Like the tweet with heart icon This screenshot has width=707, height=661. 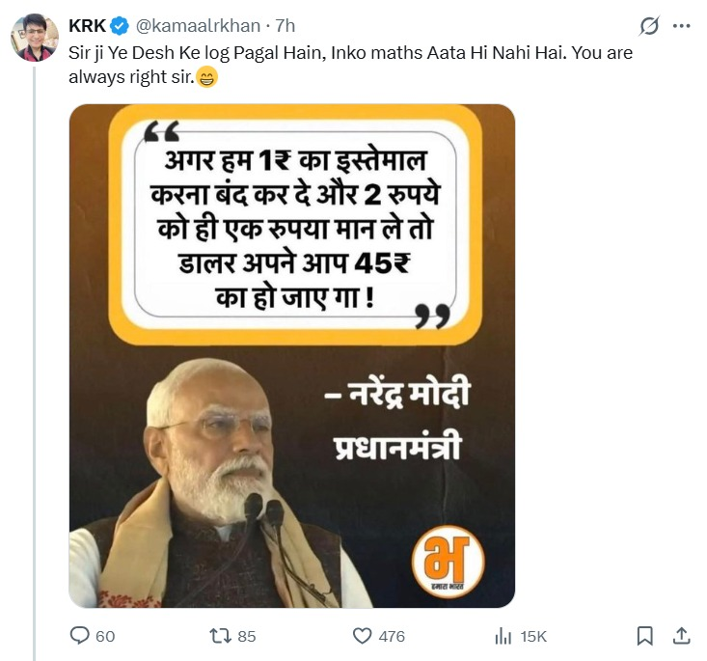[x=362, y=636]
